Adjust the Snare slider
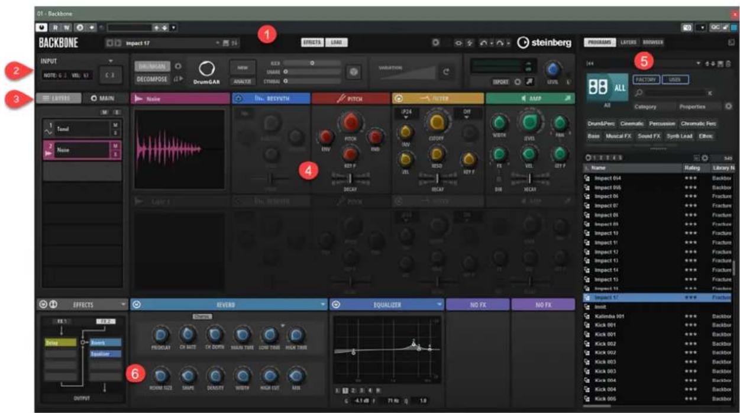 (x=312, y=72)
